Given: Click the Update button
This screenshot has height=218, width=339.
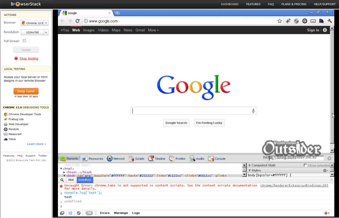Looking at the screenshot, I should (x=26, y=50).
